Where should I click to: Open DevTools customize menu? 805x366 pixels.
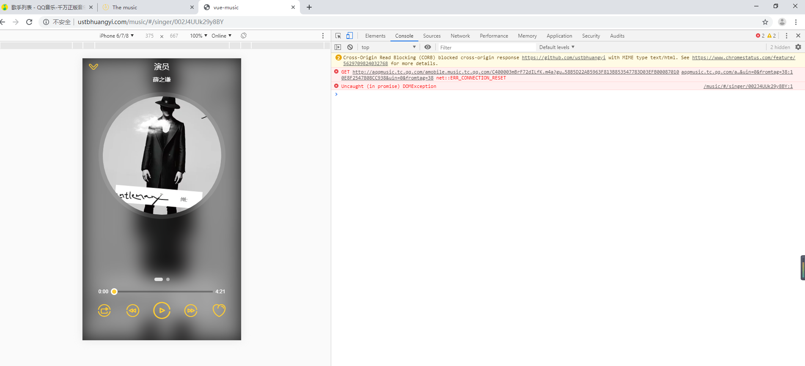pos(786,36)
